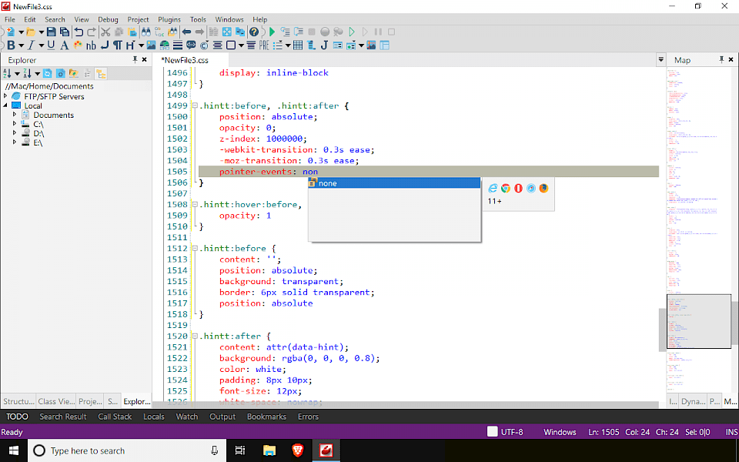Expand the Documents folder node
The image size is (739, 462).
coord(14,115)
